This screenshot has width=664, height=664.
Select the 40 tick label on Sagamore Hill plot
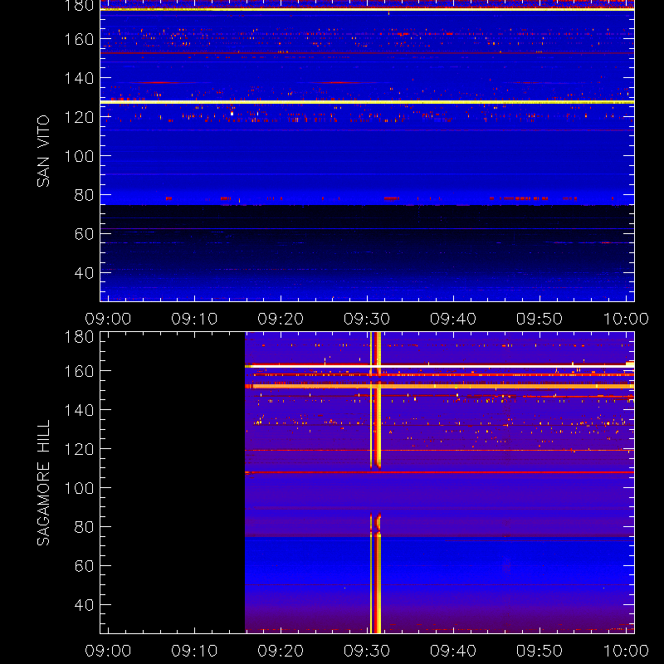click(84, 605)
